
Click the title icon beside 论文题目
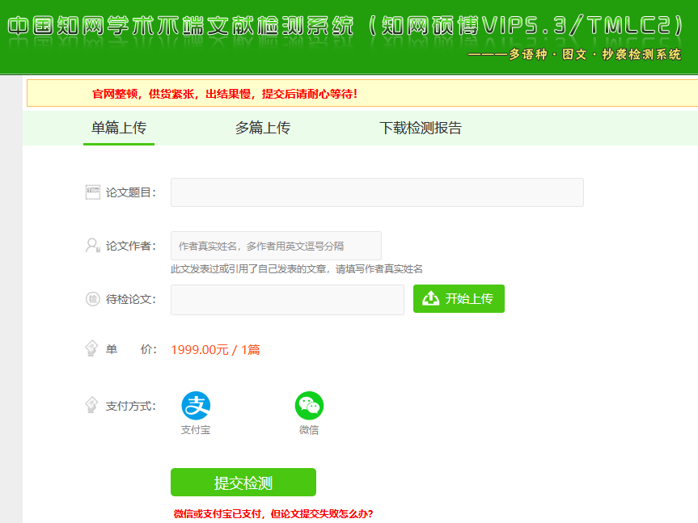[92, 192]
